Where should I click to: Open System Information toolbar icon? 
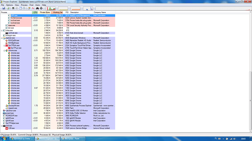(x=13, y=8)
